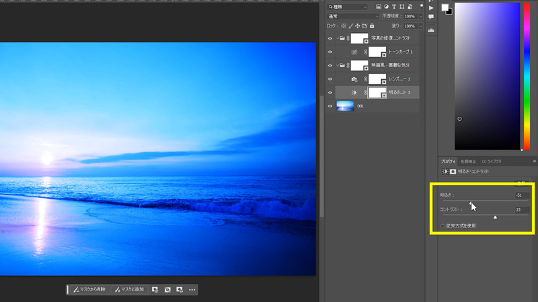Toggle the layer filtering on/off dot

click(422, 6)
